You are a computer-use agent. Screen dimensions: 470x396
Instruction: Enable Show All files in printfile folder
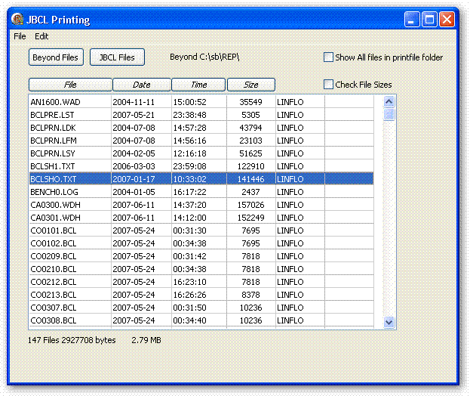(328, 57)
